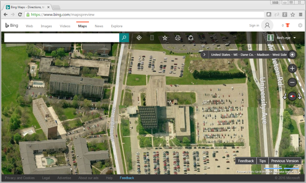The width and height of the screenshot is (306, 183).
Task: Switch to Previous Version
Action: 285,161
